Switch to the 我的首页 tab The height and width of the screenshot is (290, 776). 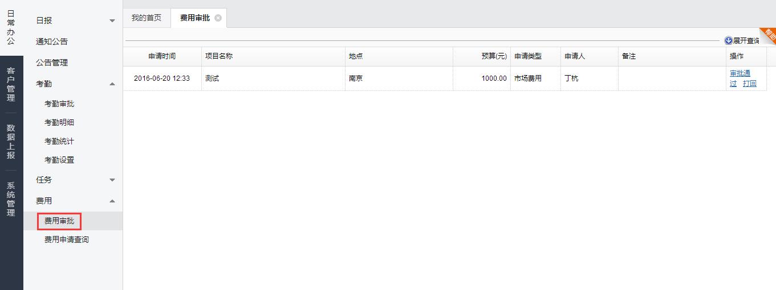147,18
